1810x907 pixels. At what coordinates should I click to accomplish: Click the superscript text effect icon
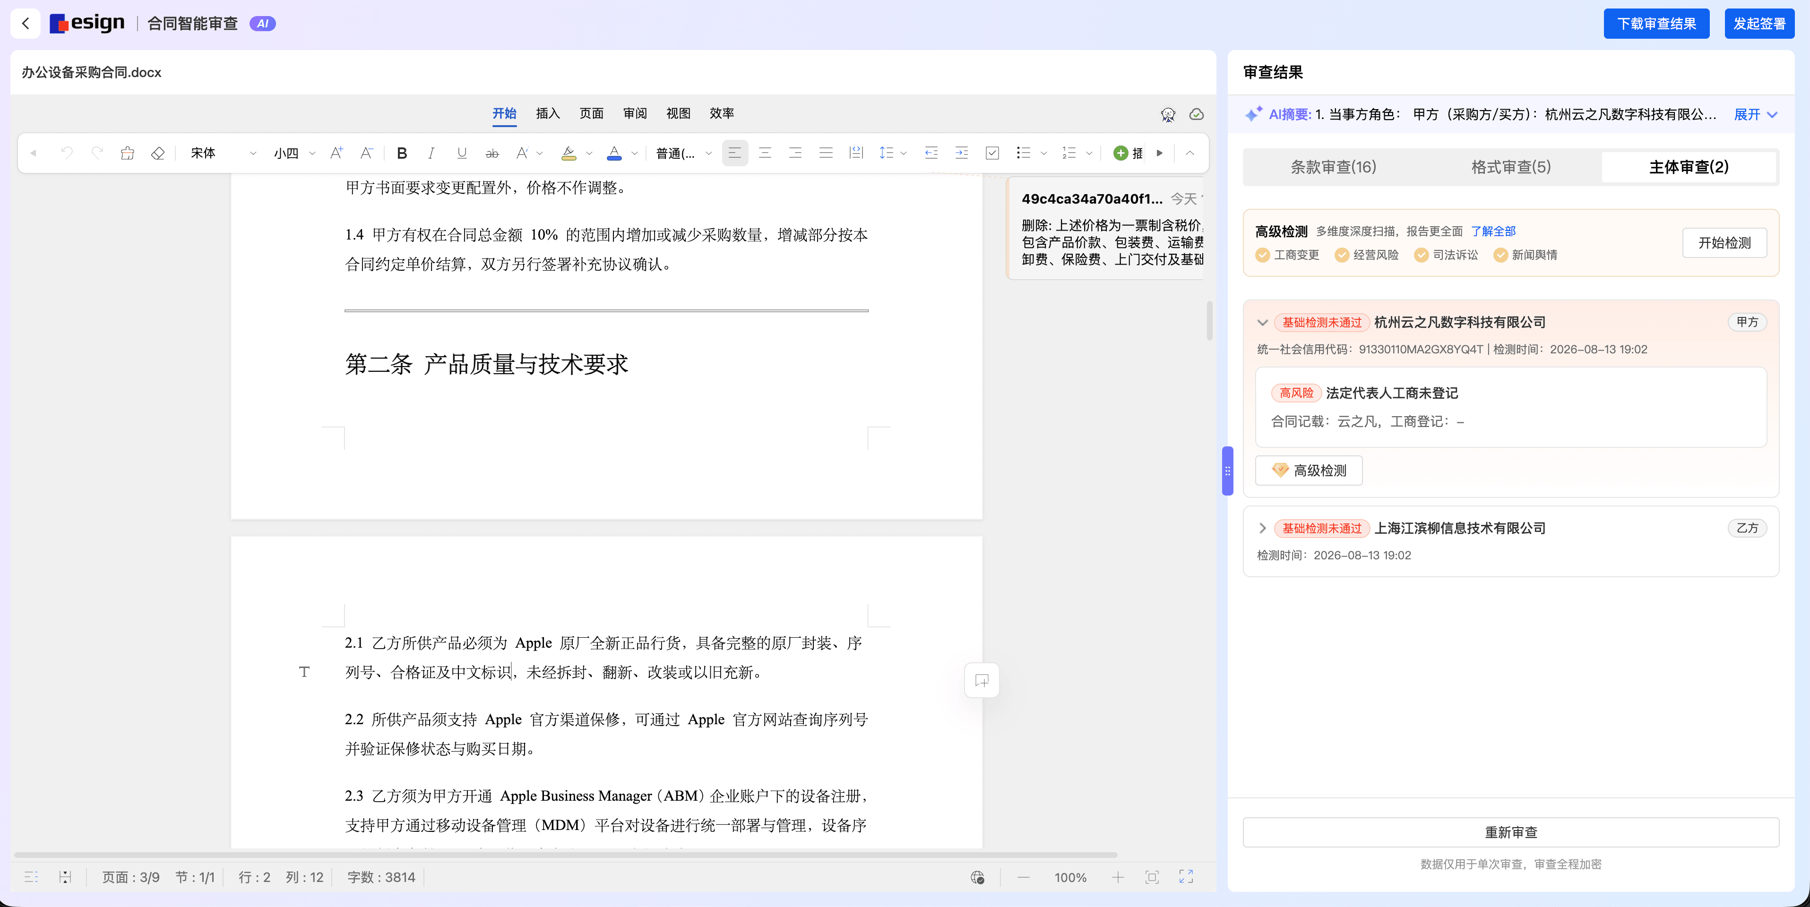point(522,153)
